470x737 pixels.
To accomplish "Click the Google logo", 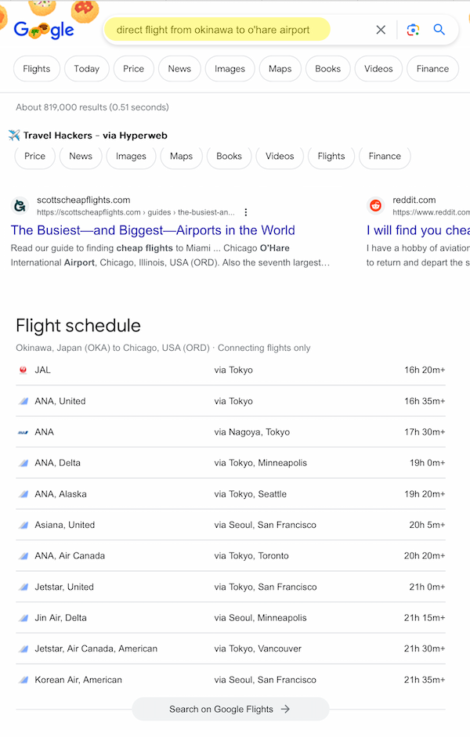I will click(44, 30).
